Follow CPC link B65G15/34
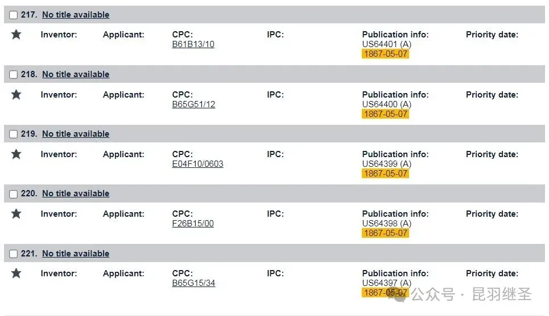Viewport: 549px width, 316px height. pos(193,283)
